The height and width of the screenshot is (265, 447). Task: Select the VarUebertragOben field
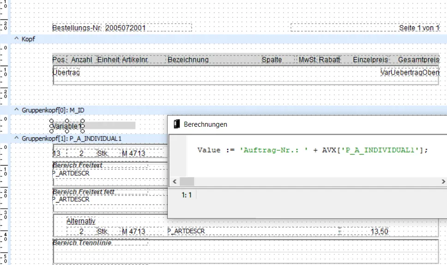click(410, 73)
